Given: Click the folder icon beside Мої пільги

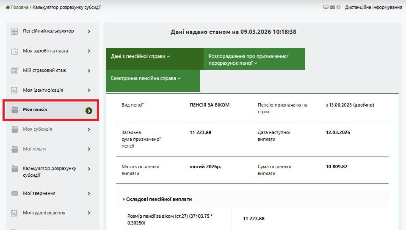Looking at the screenshot, I should [x=14, y=149].
